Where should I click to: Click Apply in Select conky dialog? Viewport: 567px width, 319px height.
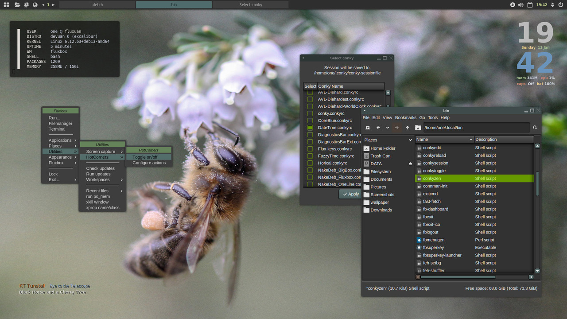(351, 194)
